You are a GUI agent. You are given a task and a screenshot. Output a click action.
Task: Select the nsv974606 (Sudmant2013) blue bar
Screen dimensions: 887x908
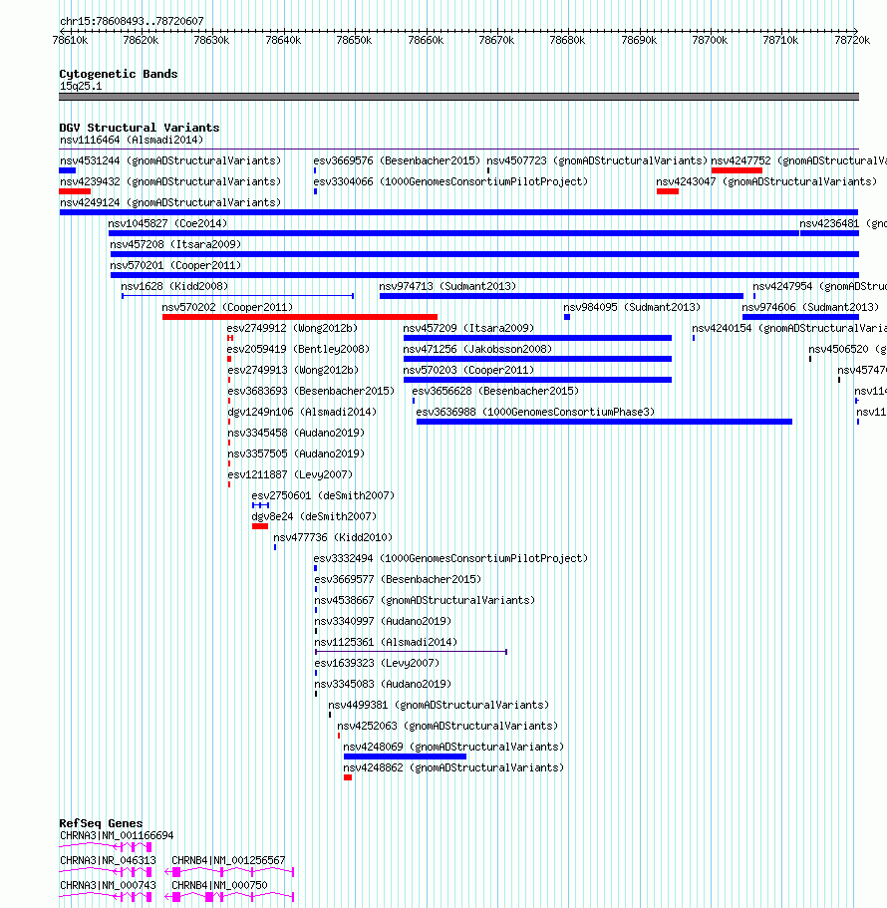tap(800, 317)
